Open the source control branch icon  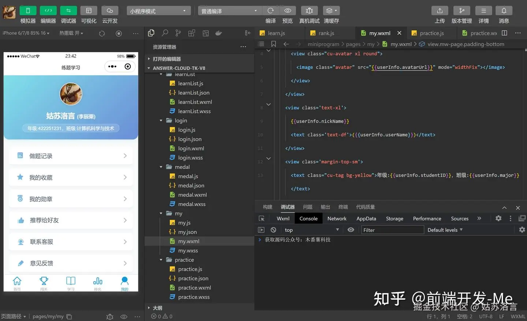pyautogui.click(x=178, y=33)
